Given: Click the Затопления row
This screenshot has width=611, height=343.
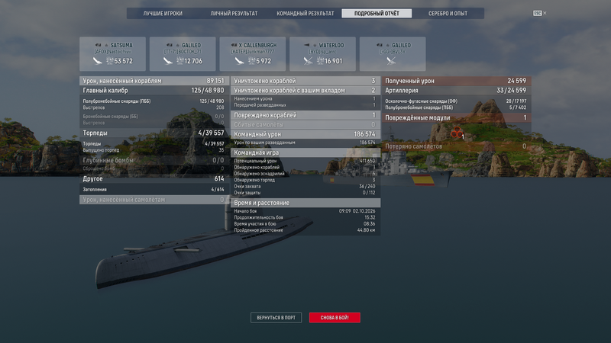Looking at the screenshot, I should (154, 190).
